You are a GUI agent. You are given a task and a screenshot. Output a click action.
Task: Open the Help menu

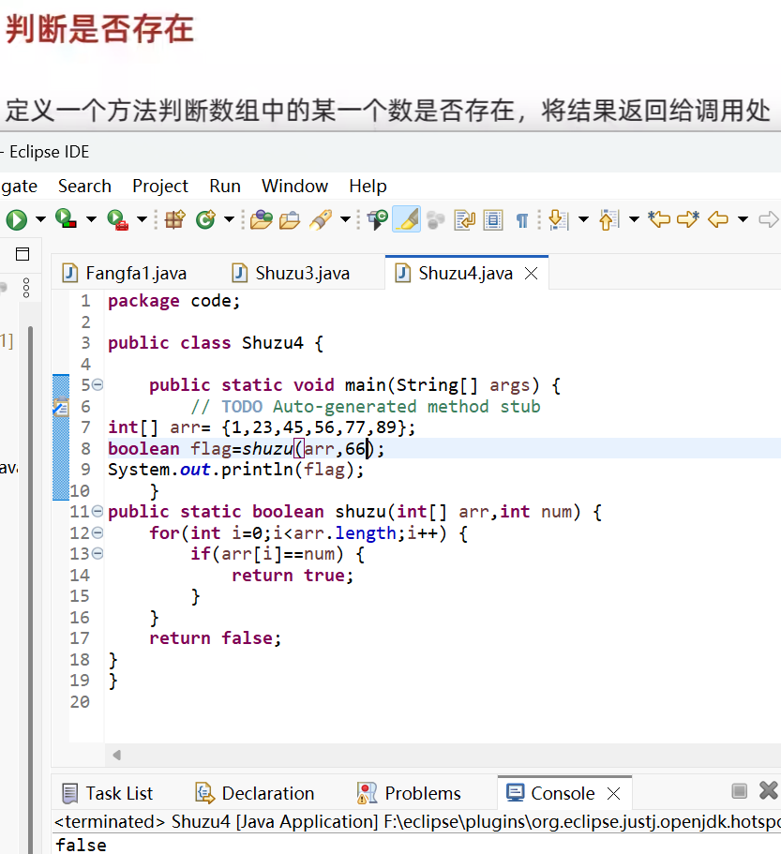click(x=368, y=187)
